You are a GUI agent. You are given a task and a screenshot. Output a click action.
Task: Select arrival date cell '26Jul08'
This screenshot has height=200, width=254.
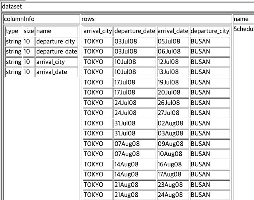tap(173, 103)
